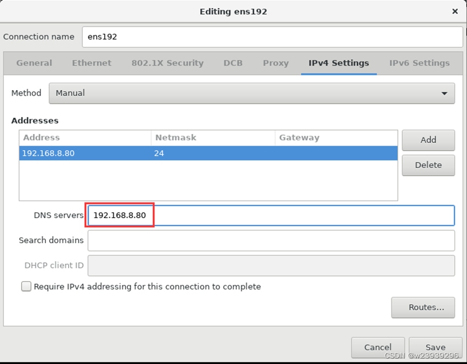Click the empty Gateway cell of 192.168.8.80 row

pos(336,153)
